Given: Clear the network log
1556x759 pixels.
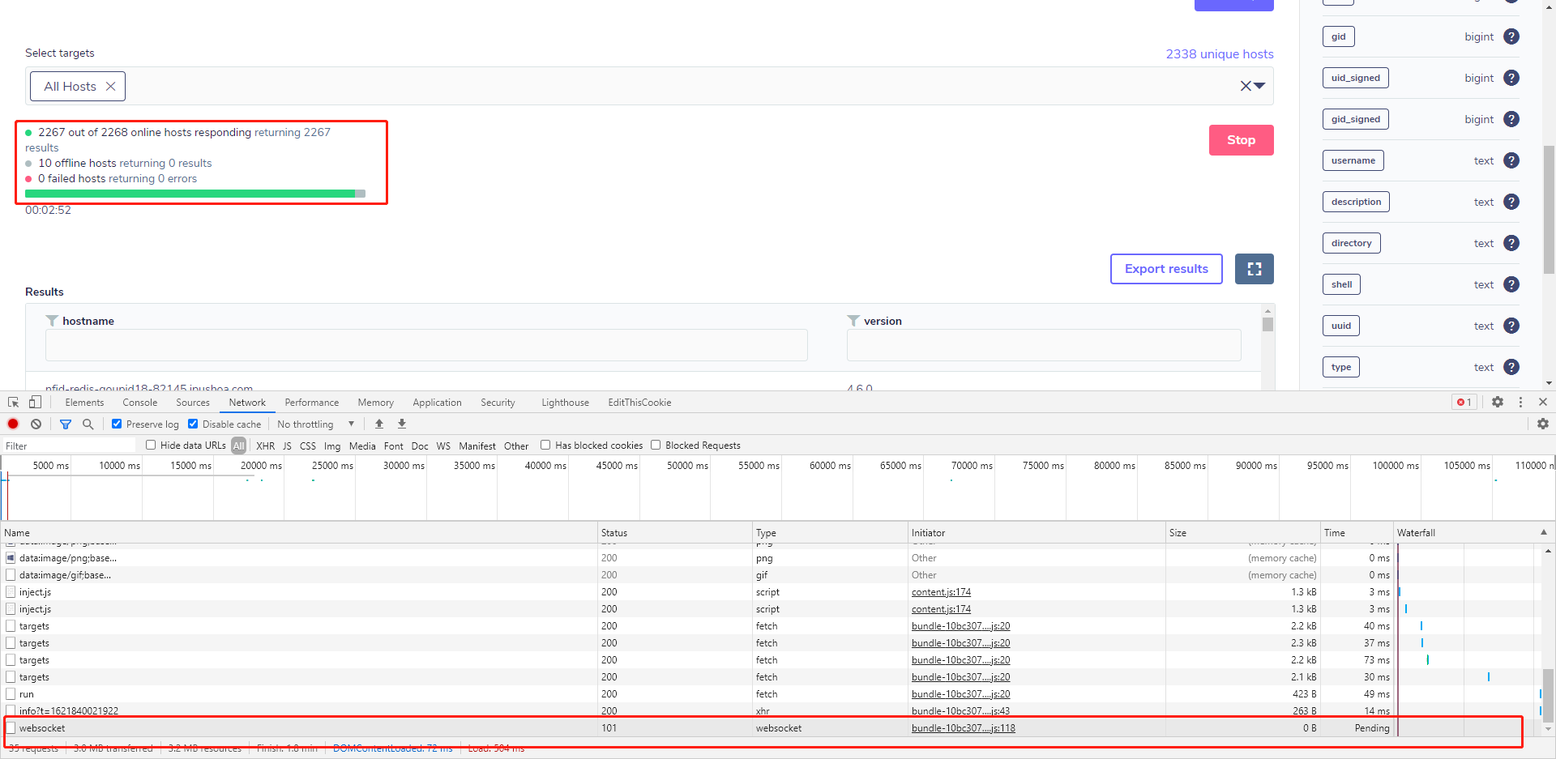Looking at the screenshot, I should coord(36,424).
